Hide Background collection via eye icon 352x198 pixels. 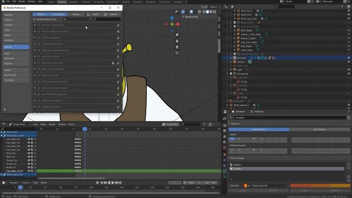(x=349, y=74)
